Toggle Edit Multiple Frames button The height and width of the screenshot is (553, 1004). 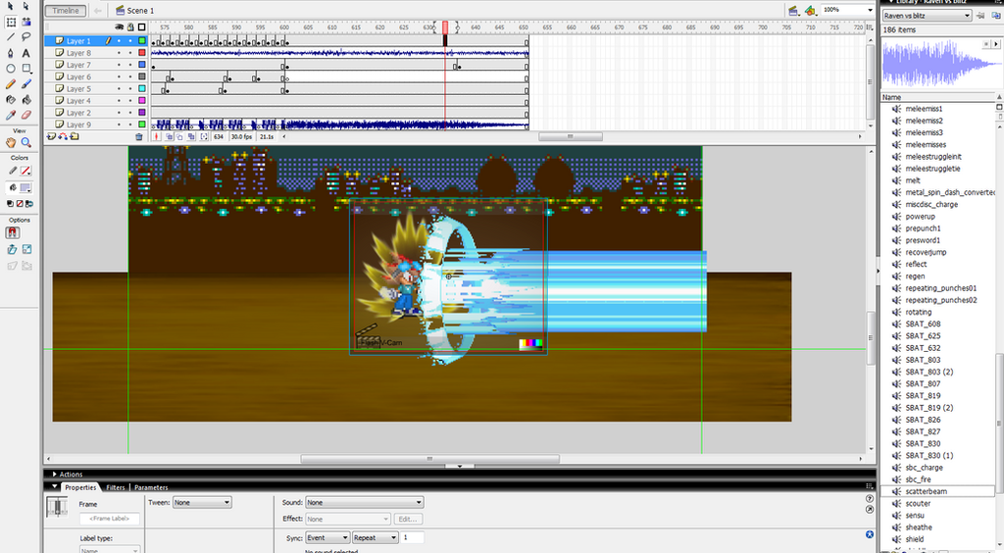pyautogui.click(x=191, y=136)
